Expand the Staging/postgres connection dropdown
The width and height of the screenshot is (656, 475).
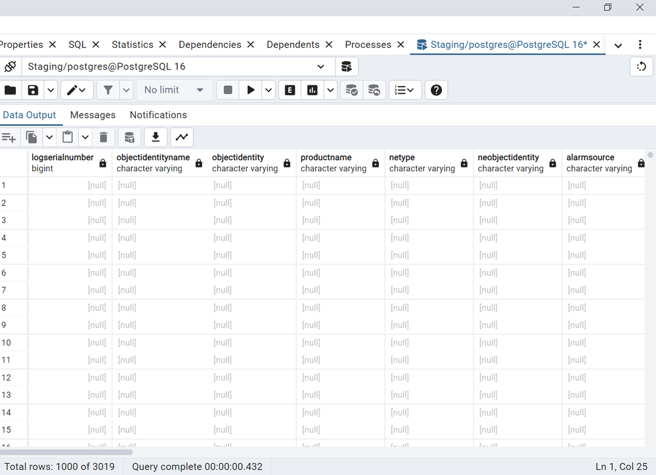pos(320,66)
